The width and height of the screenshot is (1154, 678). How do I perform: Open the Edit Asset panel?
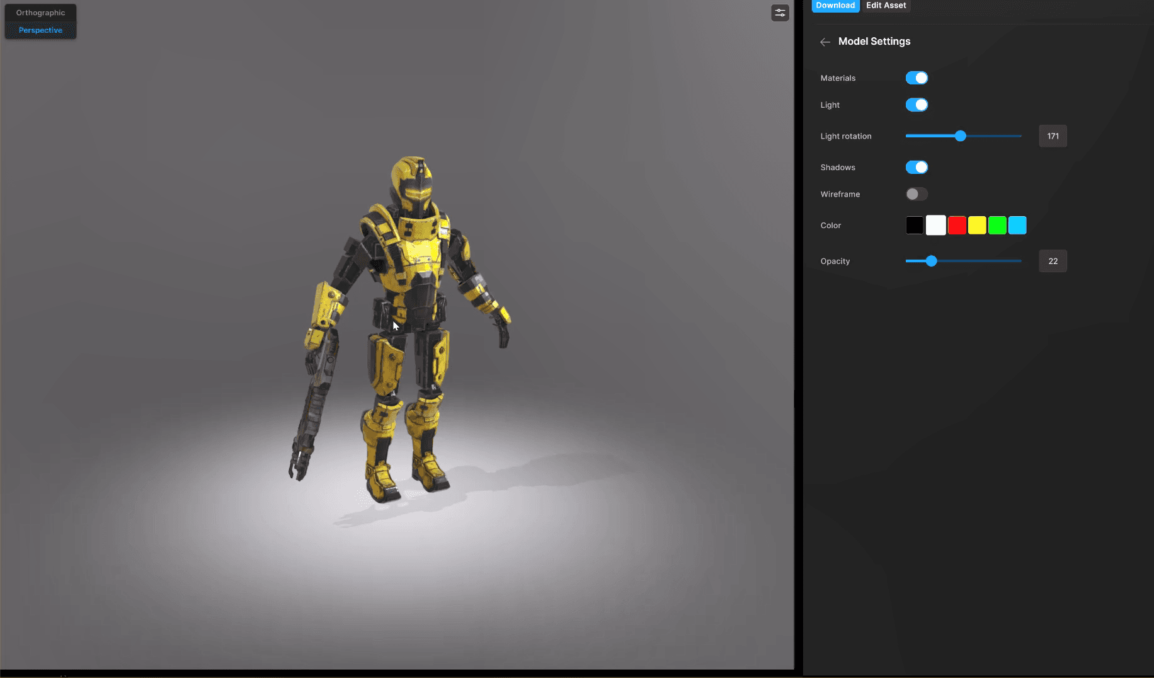point(886,6)
